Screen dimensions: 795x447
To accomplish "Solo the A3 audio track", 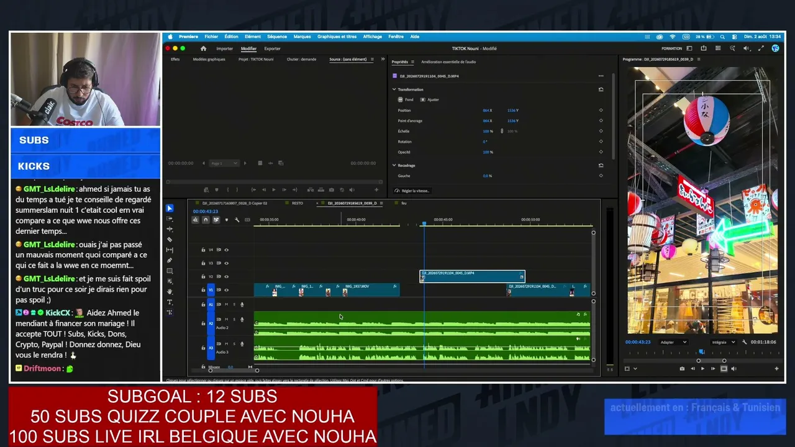I will tap(234, 343).
